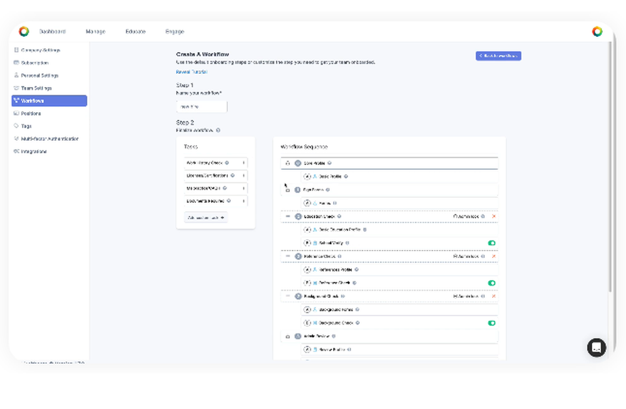
Task: Open the chat support widget
Action: [597, 348]
